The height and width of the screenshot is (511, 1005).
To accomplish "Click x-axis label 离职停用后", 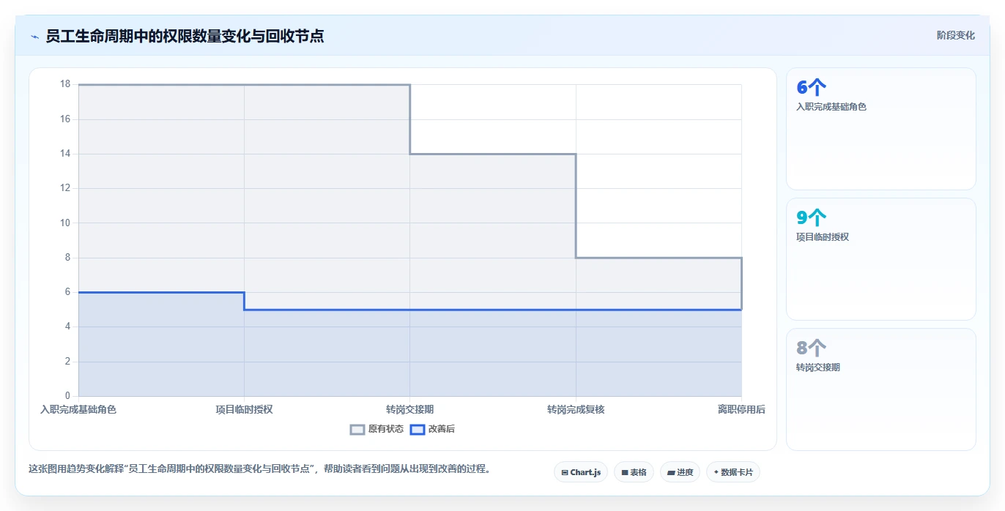I will [x=741, y=409].
